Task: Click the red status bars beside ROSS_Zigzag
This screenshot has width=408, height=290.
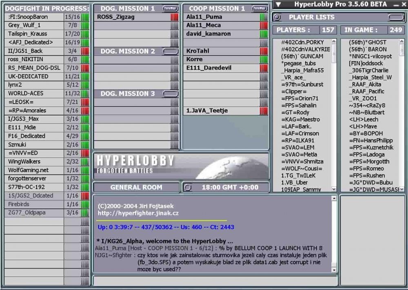Action: 174,17
